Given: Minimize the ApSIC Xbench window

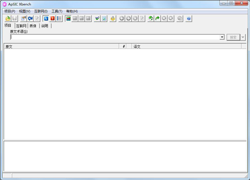Looking at the screenshot, I should tap(224, 3).
